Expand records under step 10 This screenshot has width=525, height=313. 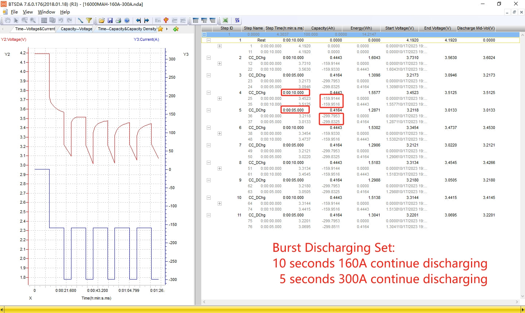[219, 203]
